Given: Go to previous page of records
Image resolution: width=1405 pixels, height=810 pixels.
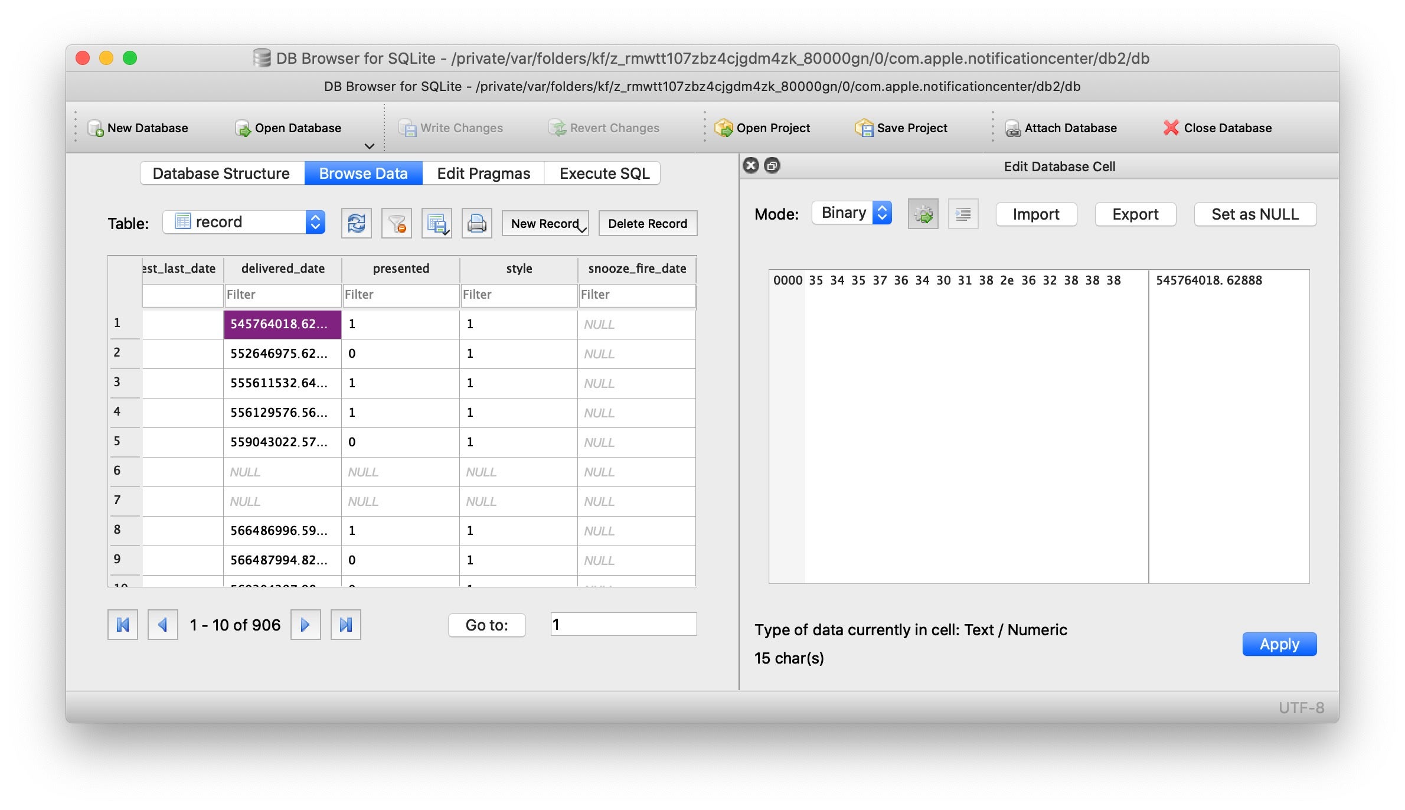Looking at the screenshot, I should (163, 625).
